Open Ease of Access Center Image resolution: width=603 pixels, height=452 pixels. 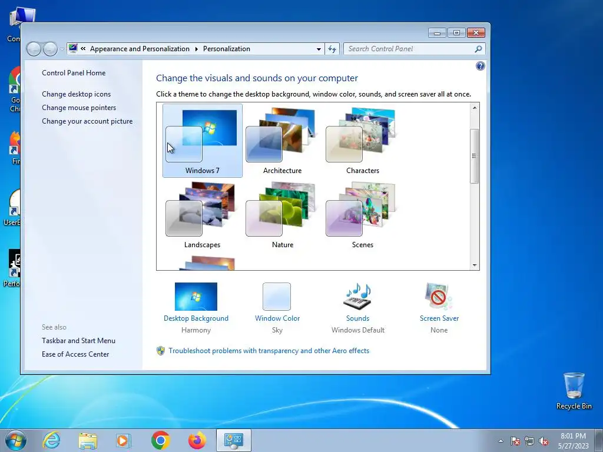tap(75, 354)
